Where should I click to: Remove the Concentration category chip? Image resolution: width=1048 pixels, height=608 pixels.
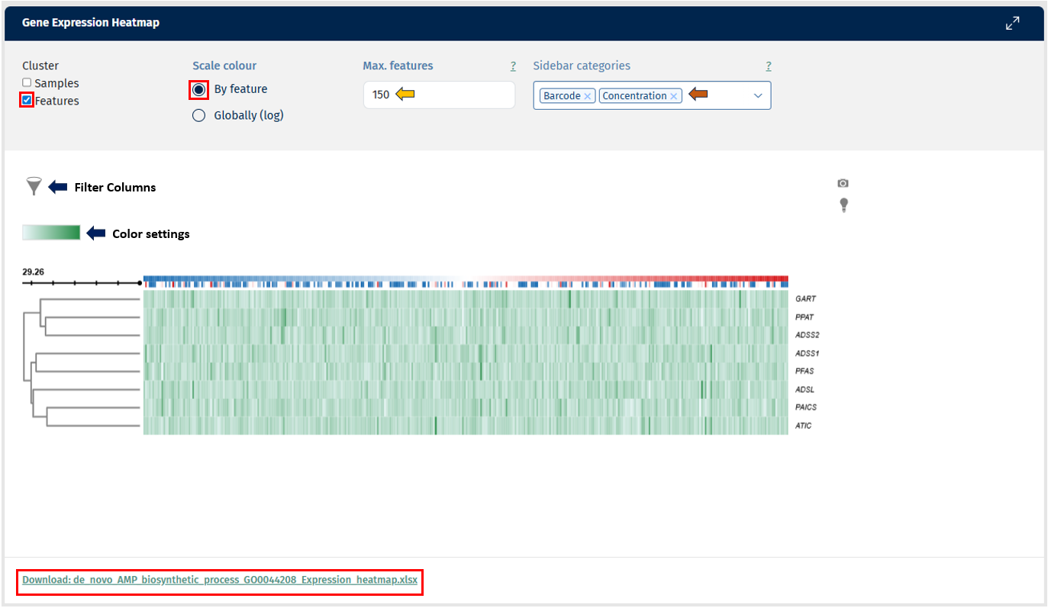(675, 95)
